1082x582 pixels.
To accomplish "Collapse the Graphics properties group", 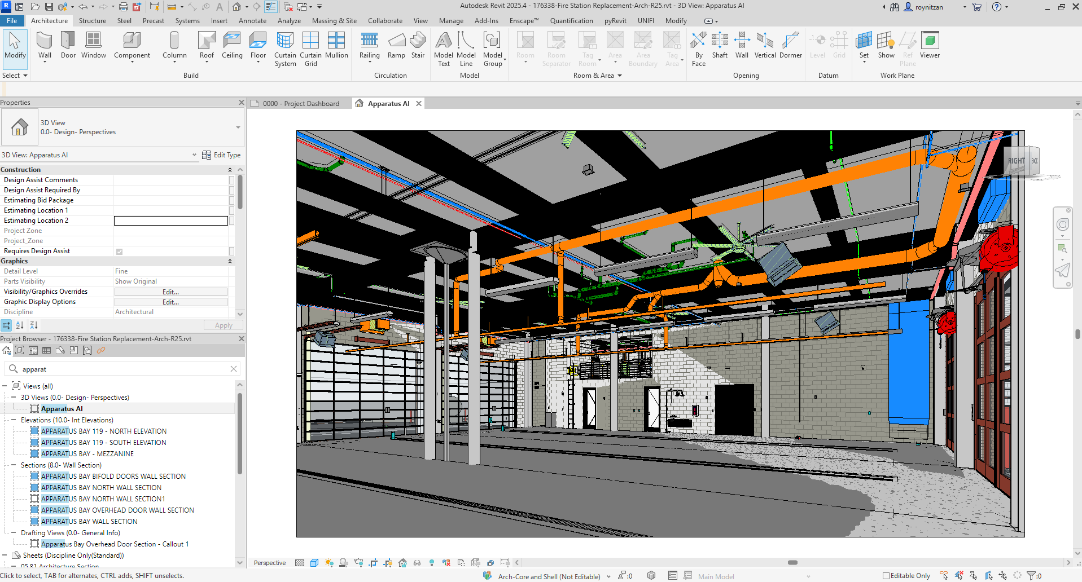I will [230, 261].
